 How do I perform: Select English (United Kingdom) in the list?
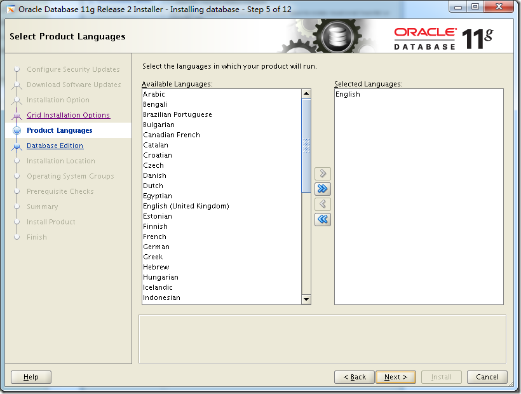coord(221,206)
